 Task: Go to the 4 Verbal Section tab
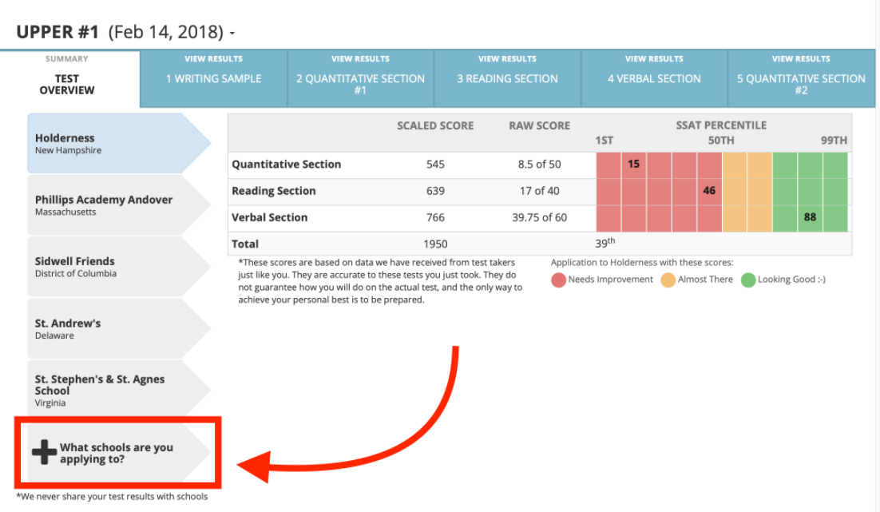pyautogui.click(x=654, y=78)
